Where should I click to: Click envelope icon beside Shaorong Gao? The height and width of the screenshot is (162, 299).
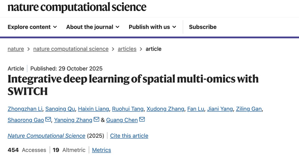pyautogui.click(x=48, y=120)
